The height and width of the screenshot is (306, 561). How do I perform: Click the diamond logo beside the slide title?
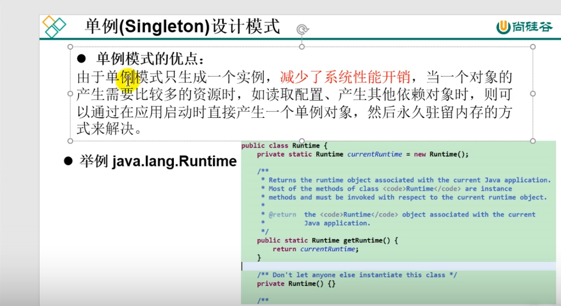pos(54,27)
